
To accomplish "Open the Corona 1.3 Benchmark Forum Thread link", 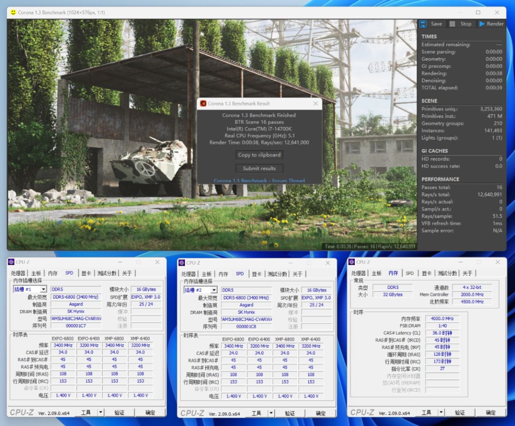I will coord(259,181).
